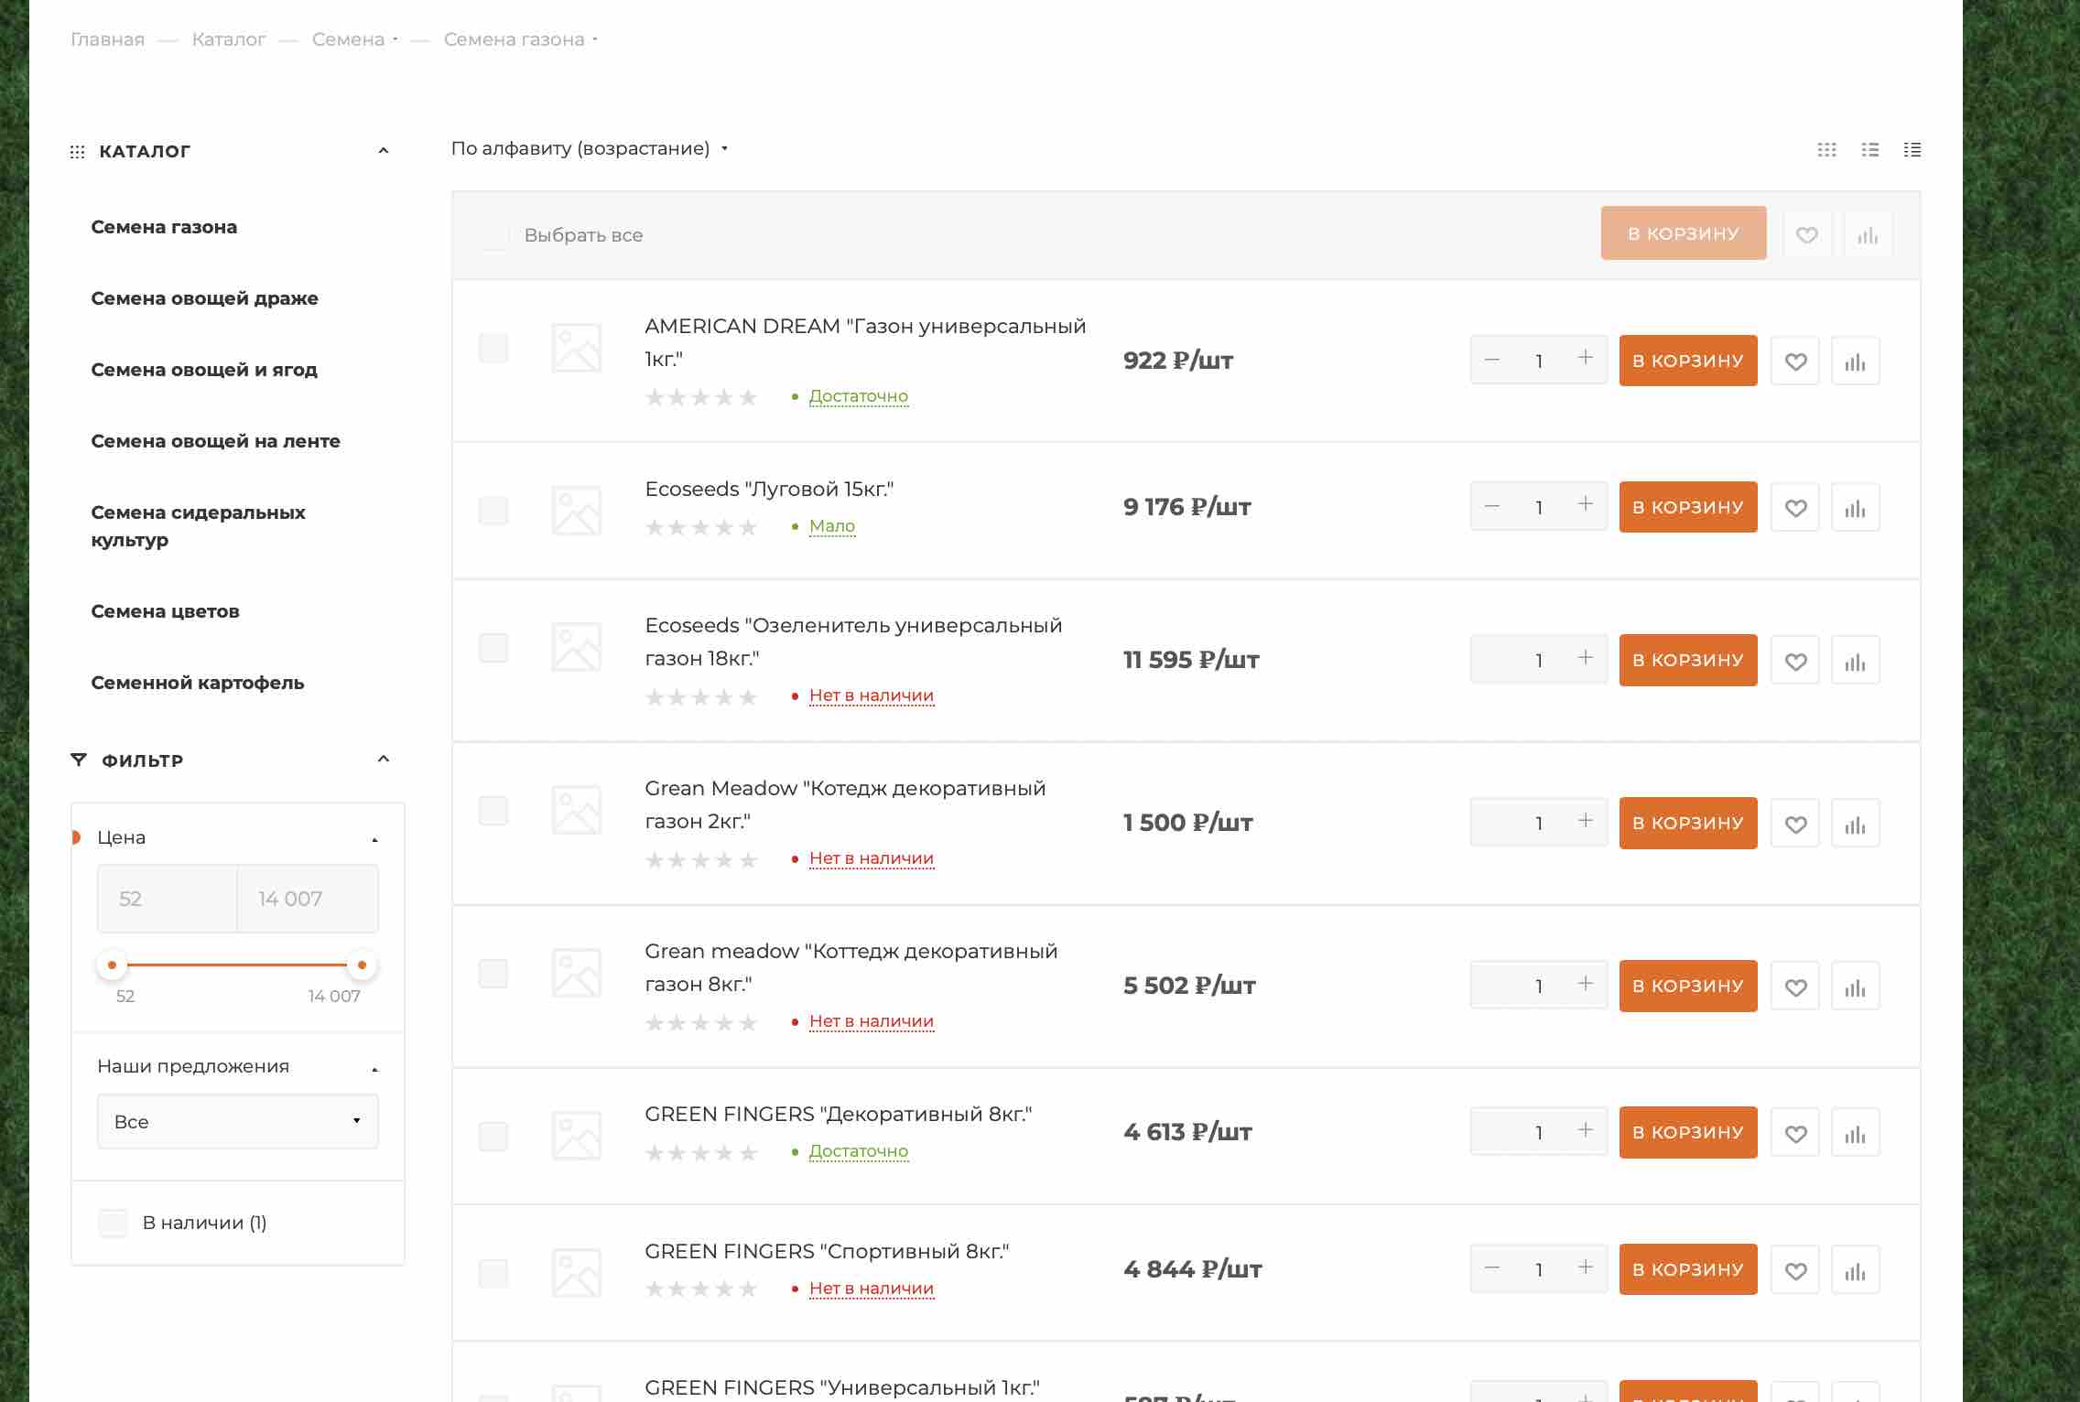The width and height of the screenshot is (2080, 1402).
Task: Open Семена цветов category
Action: pos(165,611)
